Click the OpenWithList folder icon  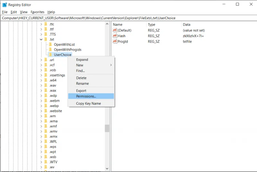point(50,45)
